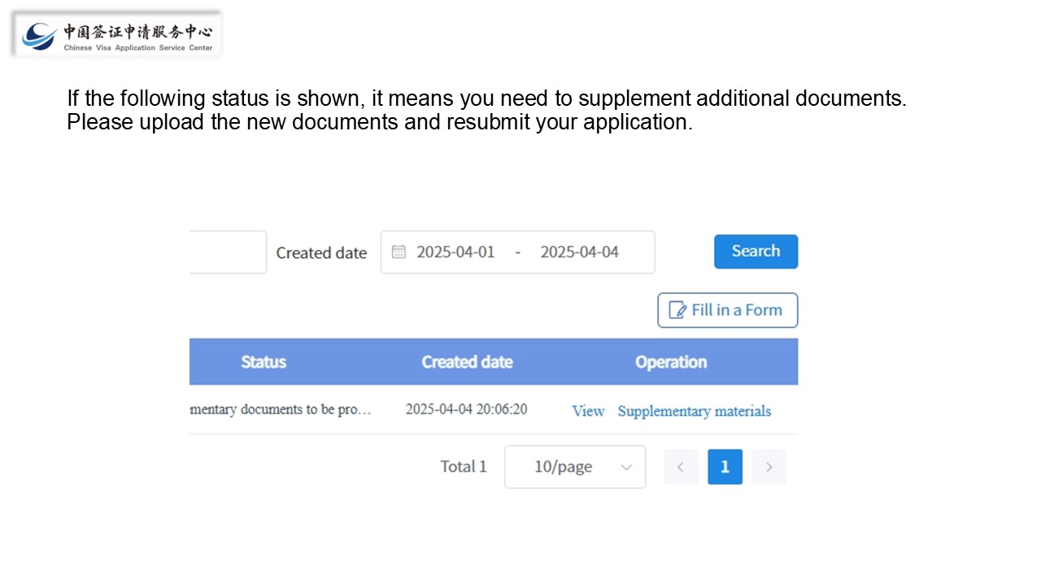Screen dimensions: 1041x586
Task: Open the View link in the Operation column
Action: (x=588, y=411)
